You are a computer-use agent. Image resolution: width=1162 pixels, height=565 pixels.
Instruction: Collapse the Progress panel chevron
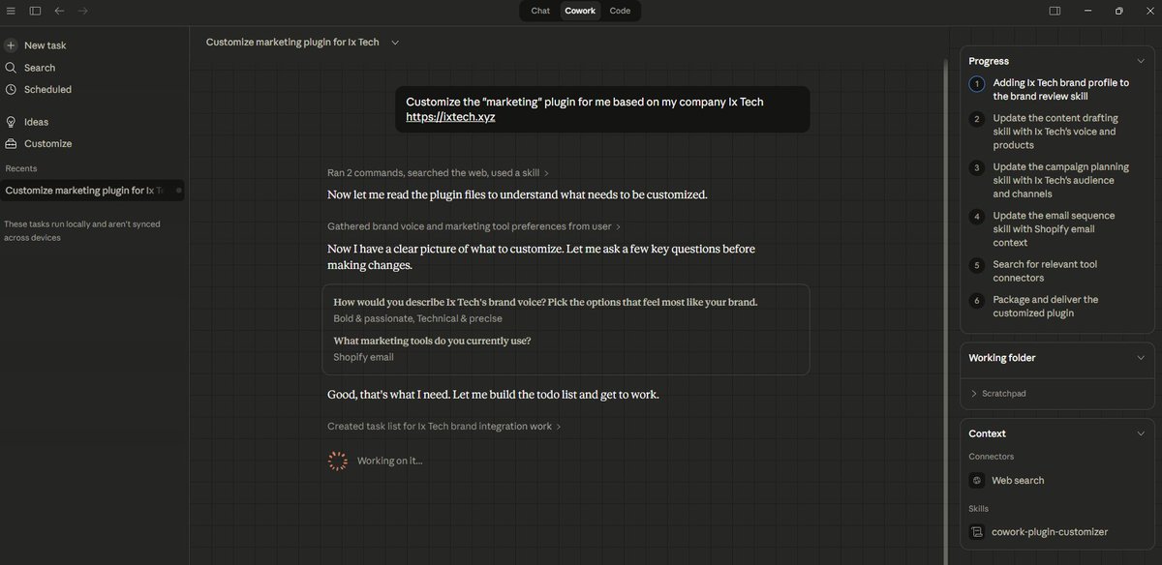point(1141,61)
